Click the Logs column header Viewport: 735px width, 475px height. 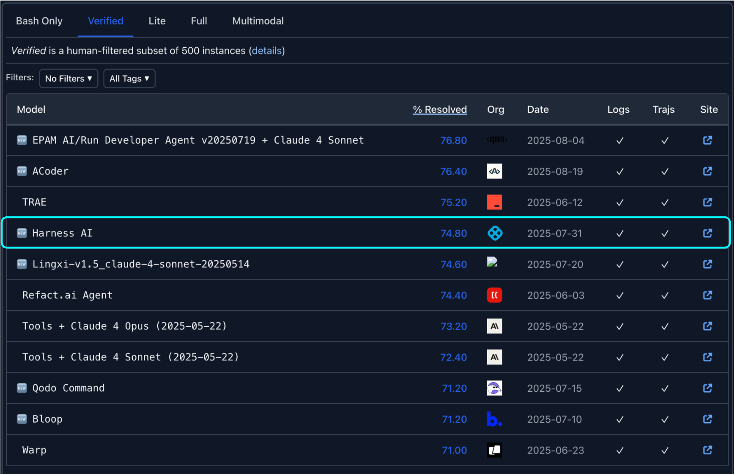tap(619, 109)
